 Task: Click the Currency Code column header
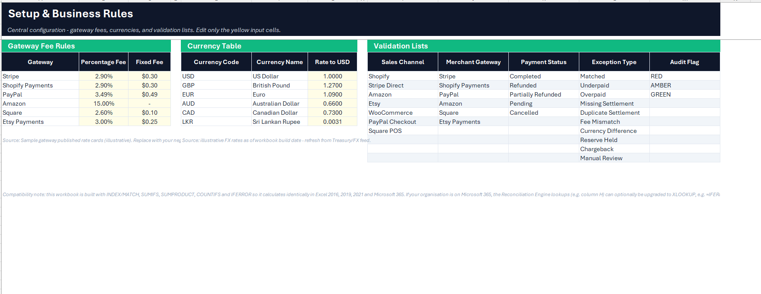click(216, 62)
